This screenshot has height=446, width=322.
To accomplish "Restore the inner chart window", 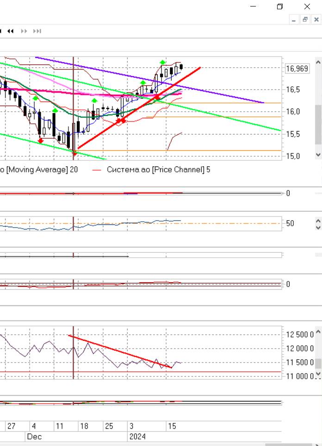I will coord(305,19).
